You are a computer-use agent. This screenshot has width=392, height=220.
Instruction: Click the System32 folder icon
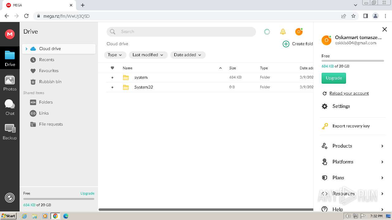tap(126, 87)
